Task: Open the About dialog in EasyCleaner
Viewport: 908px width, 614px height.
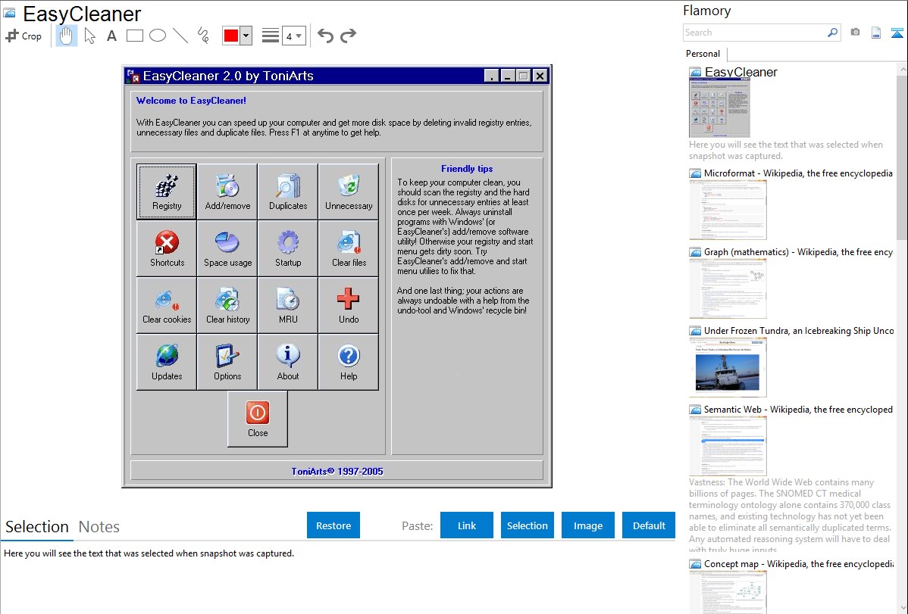Action: pos(288,362)
